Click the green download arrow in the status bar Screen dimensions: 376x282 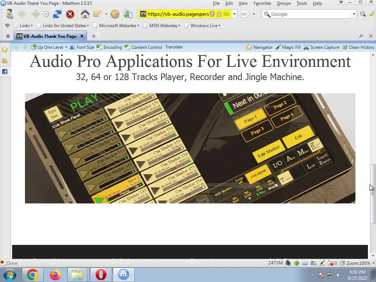coord(297,263)
